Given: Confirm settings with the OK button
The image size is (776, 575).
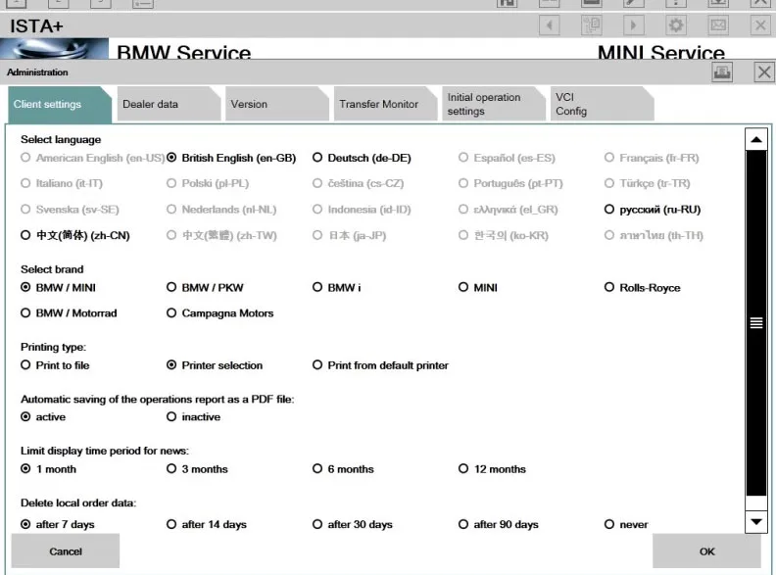Looking at the screenshot, I should 706,551.
